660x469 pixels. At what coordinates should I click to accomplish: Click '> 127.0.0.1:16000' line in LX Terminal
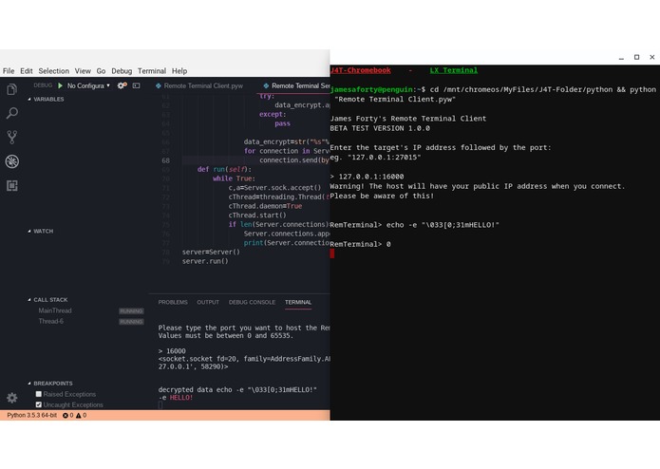(368, 177)
